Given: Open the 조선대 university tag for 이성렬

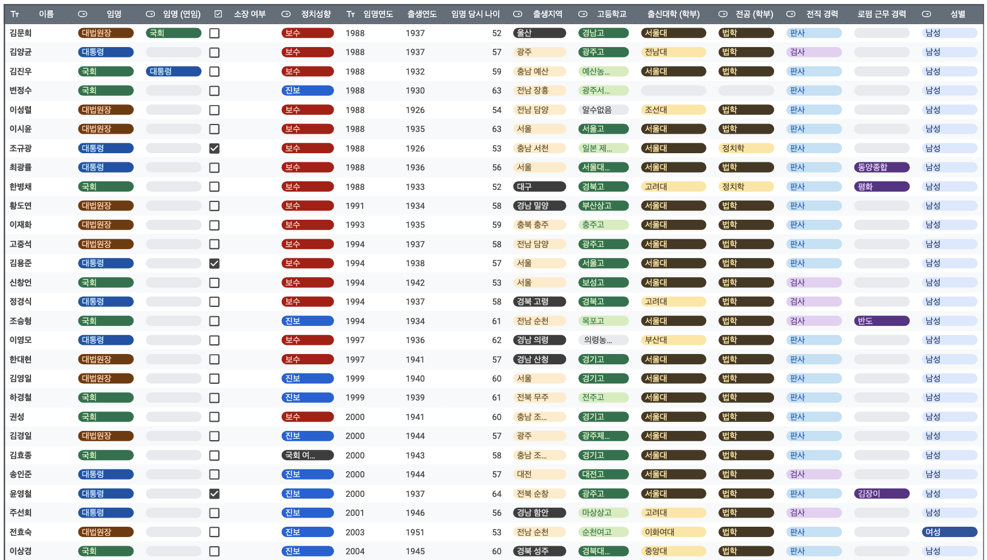Looking at the screenshot, I should coord(673,110).
